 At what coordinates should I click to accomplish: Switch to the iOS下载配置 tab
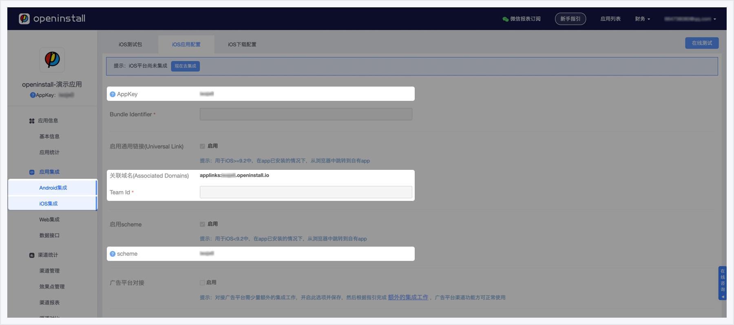[x=242, y=44]
